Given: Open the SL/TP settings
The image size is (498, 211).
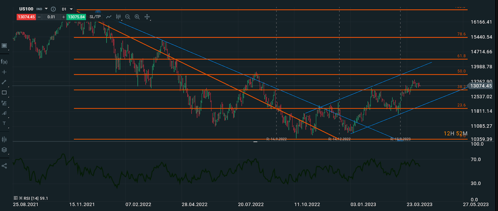Looking at the screenshot, I should [96, 17].
